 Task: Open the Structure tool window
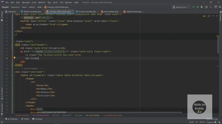(2, 93)
